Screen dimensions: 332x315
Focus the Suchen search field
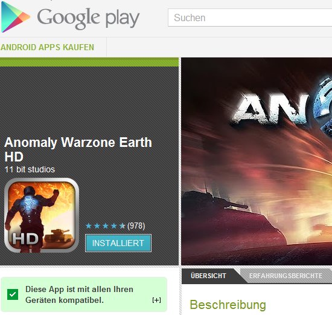pyautogui.click(x=250, y=18)
